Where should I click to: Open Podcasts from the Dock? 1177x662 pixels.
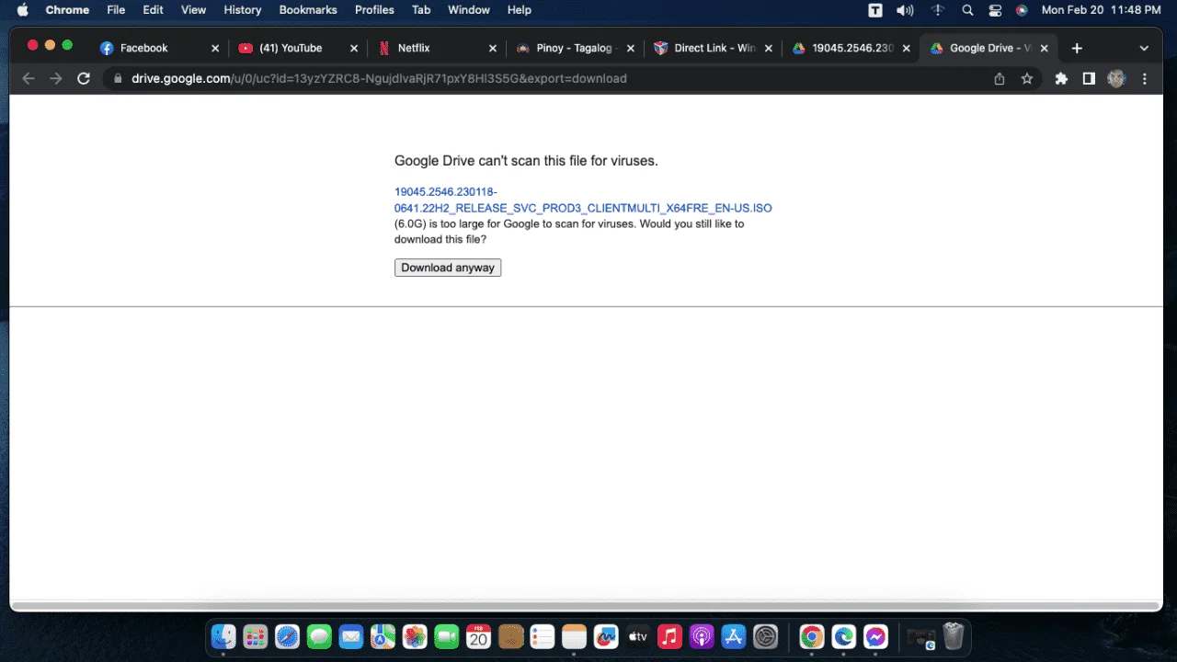click(x=701, y=636)
